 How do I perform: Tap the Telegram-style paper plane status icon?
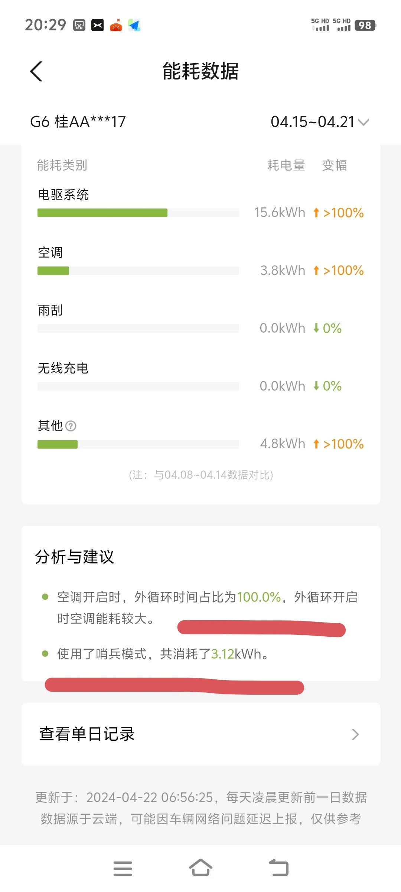[x=134, y=25]
